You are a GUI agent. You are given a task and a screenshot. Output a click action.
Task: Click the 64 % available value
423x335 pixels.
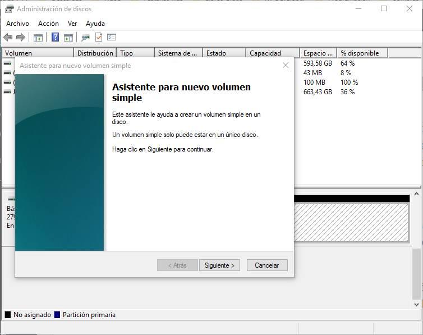(347, 63)
